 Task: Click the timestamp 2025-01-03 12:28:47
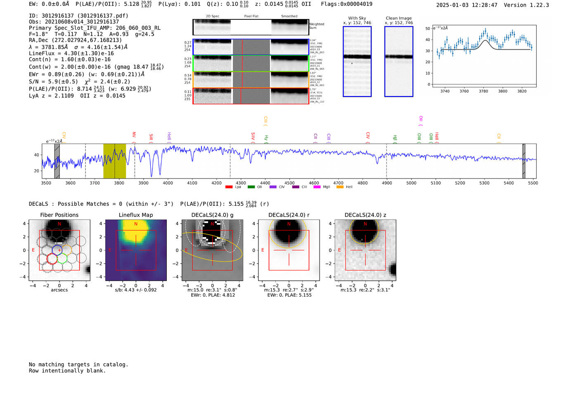pyautogui.click(x=467, y=5)
